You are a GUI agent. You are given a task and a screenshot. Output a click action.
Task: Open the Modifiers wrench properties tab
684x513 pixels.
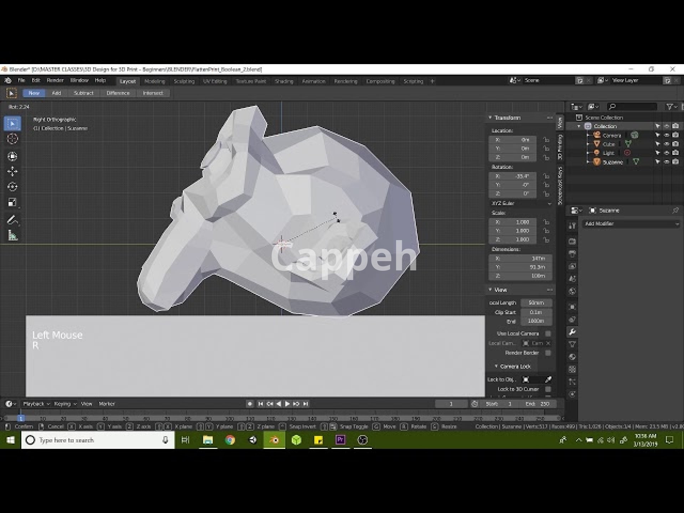(572, 332)
